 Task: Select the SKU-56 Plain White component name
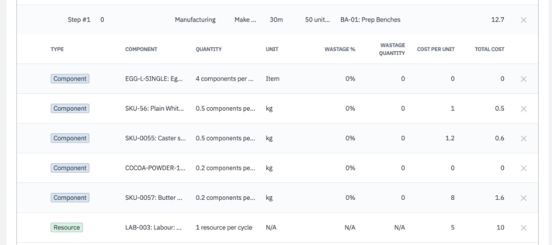(x=154, y=108)
